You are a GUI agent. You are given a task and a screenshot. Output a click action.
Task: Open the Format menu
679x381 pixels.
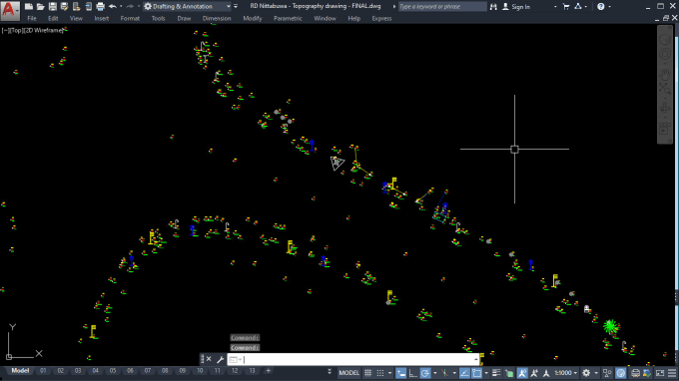(130, 19)
